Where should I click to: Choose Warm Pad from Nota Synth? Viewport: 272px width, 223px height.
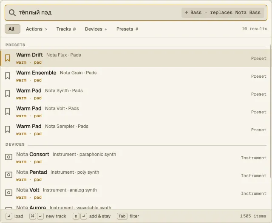click(29, 91)
